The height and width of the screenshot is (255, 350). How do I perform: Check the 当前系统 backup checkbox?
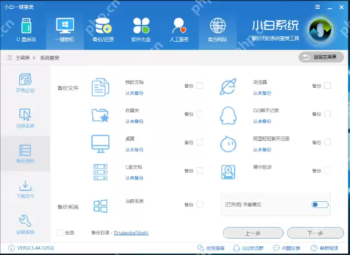[x=200, y=205]
